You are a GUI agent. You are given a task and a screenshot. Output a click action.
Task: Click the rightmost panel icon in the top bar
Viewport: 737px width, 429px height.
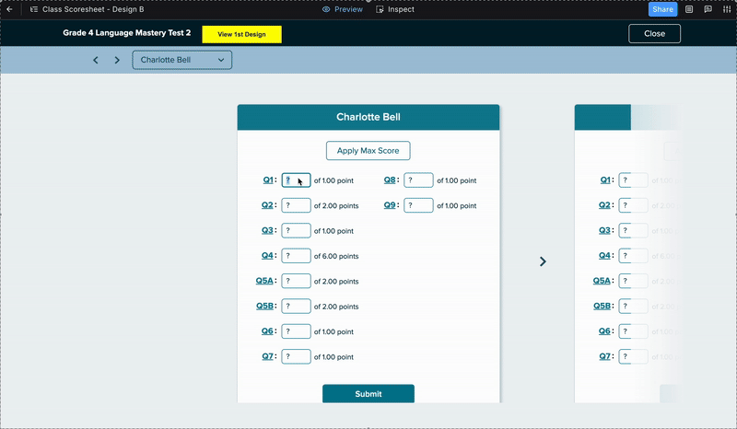pos(726,9)
